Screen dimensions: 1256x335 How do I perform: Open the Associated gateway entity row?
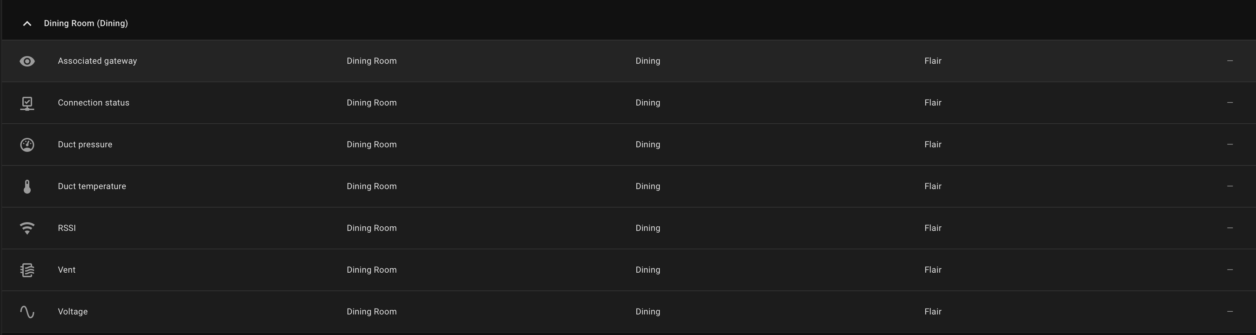point(629,61)
